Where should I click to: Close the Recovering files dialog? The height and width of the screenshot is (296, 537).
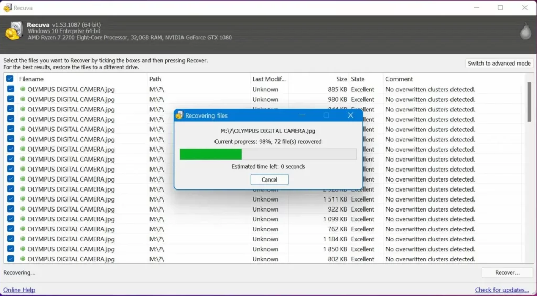coord(350,115)
